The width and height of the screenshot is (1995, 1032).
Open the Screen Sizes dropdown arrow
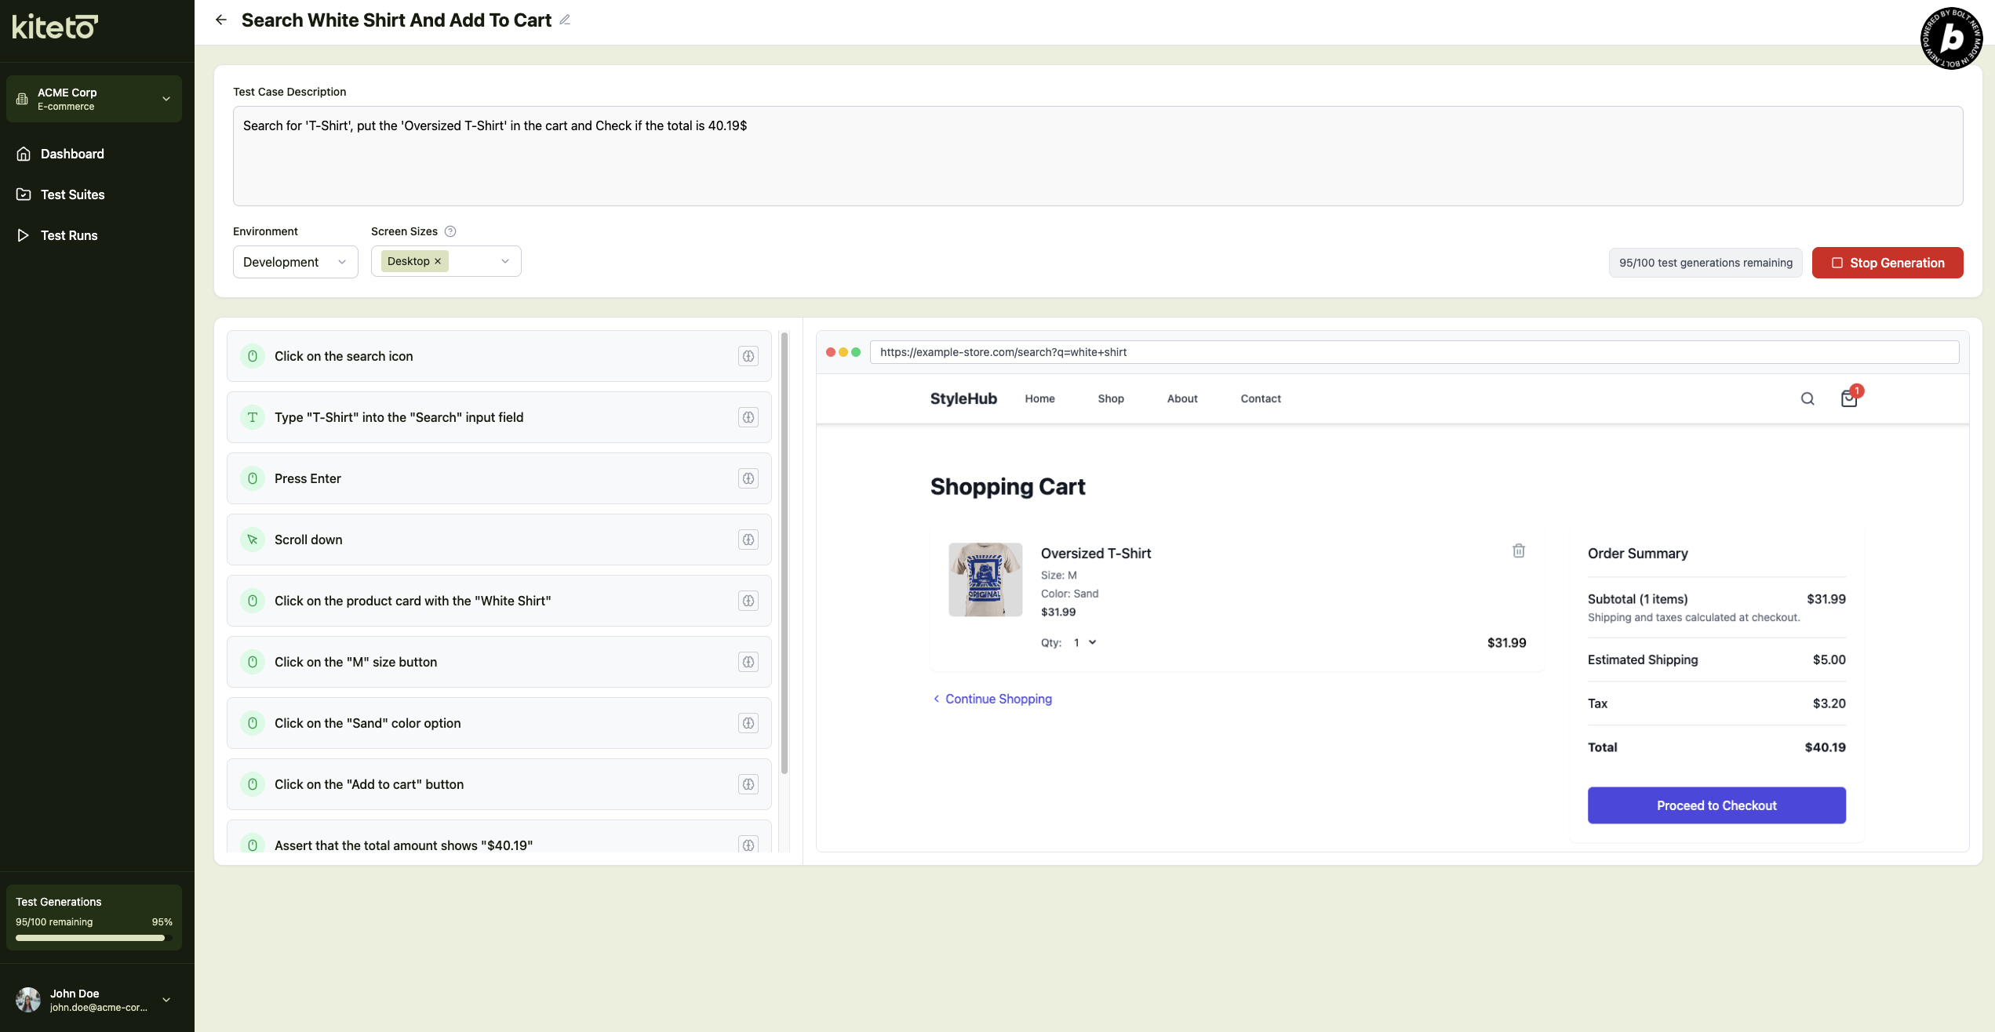click(505, 261)
